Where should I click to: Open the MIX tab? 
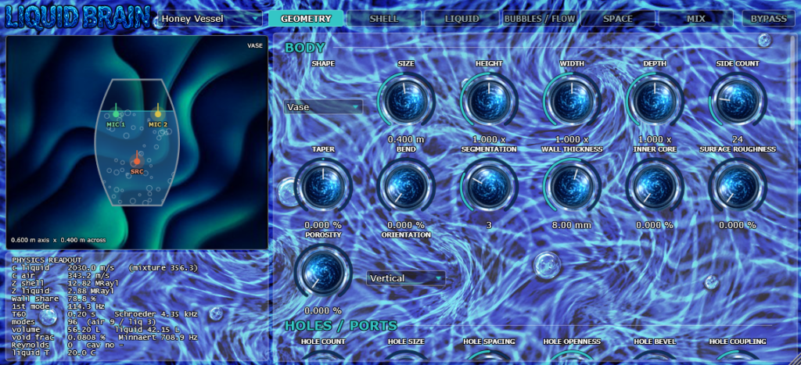tap(695, 19)
